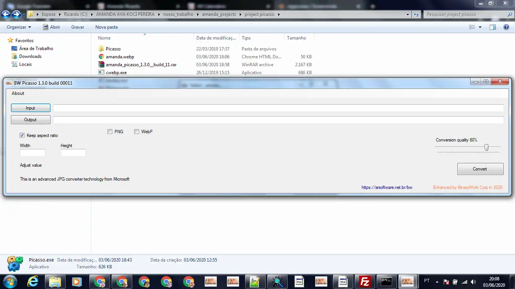Click the AMANDA AVA KOCI PEREIRA breadcrumb
Image resolution: width=515 pixels, height=289 pixels.
coord(125,14)
